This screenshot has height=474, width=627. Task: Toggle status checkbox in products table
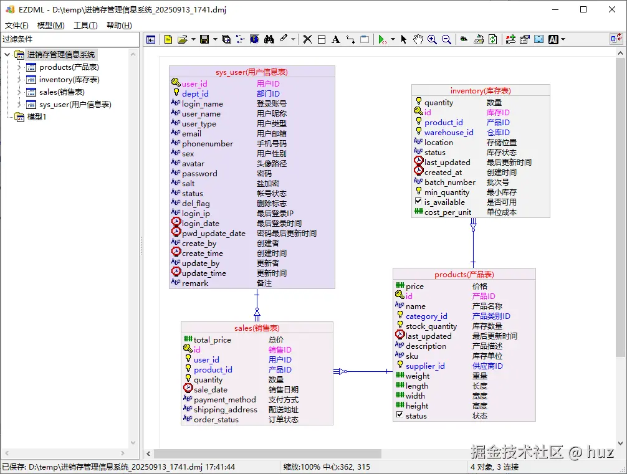tap(400, 414)
